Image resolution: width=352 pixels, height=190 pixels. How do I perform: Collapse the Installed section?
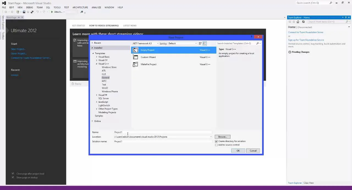[92, 48]
